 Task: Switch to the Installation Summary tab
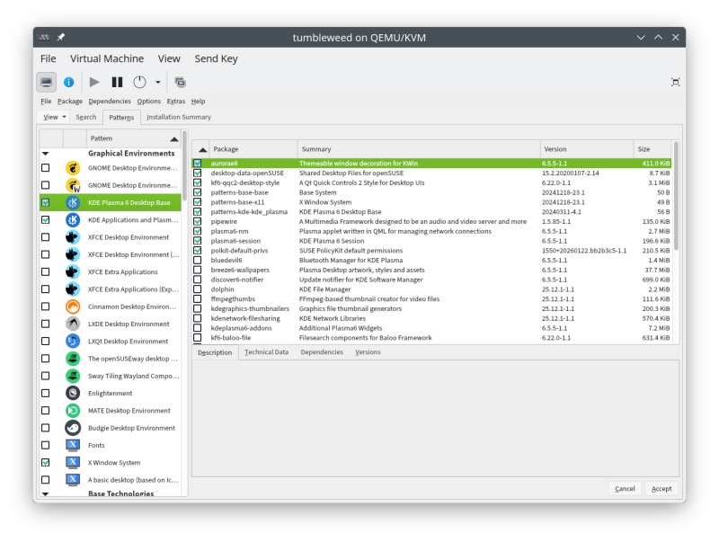click(x=179, y=117)
